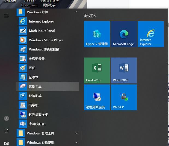Click the 记事本 notepad icon
This screenshot has width=169, height=146.
[23, 77]
